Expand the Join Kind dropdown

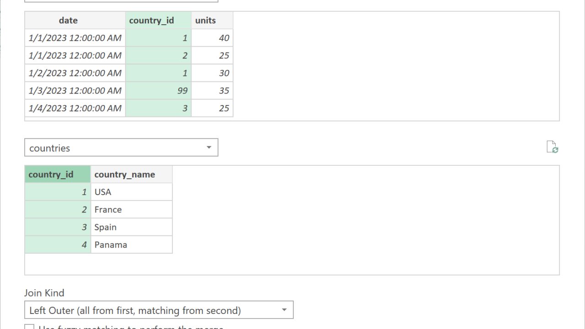159,310
